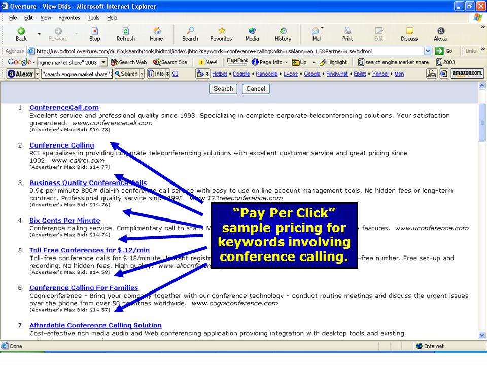
Task: Click the Alexa toolbar logo button
Action: [x=20, y=74]
